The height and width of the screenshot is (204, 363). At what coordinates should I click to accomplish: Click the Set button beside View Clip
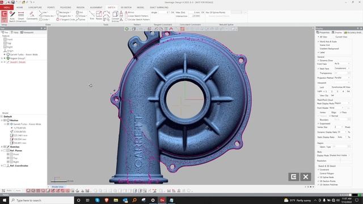(332, 95)
